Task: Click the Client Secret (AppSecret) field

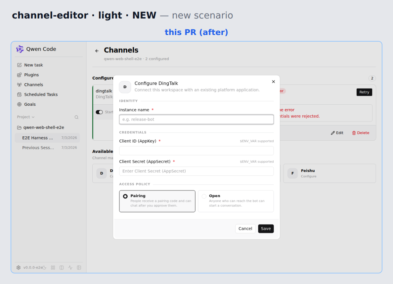Action: (x=196, y=171)
